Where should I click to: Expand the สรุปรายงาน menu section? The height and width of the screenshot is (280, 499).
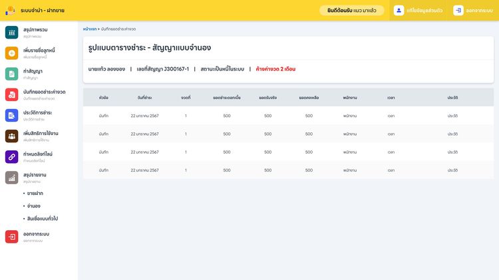[35, 175]
